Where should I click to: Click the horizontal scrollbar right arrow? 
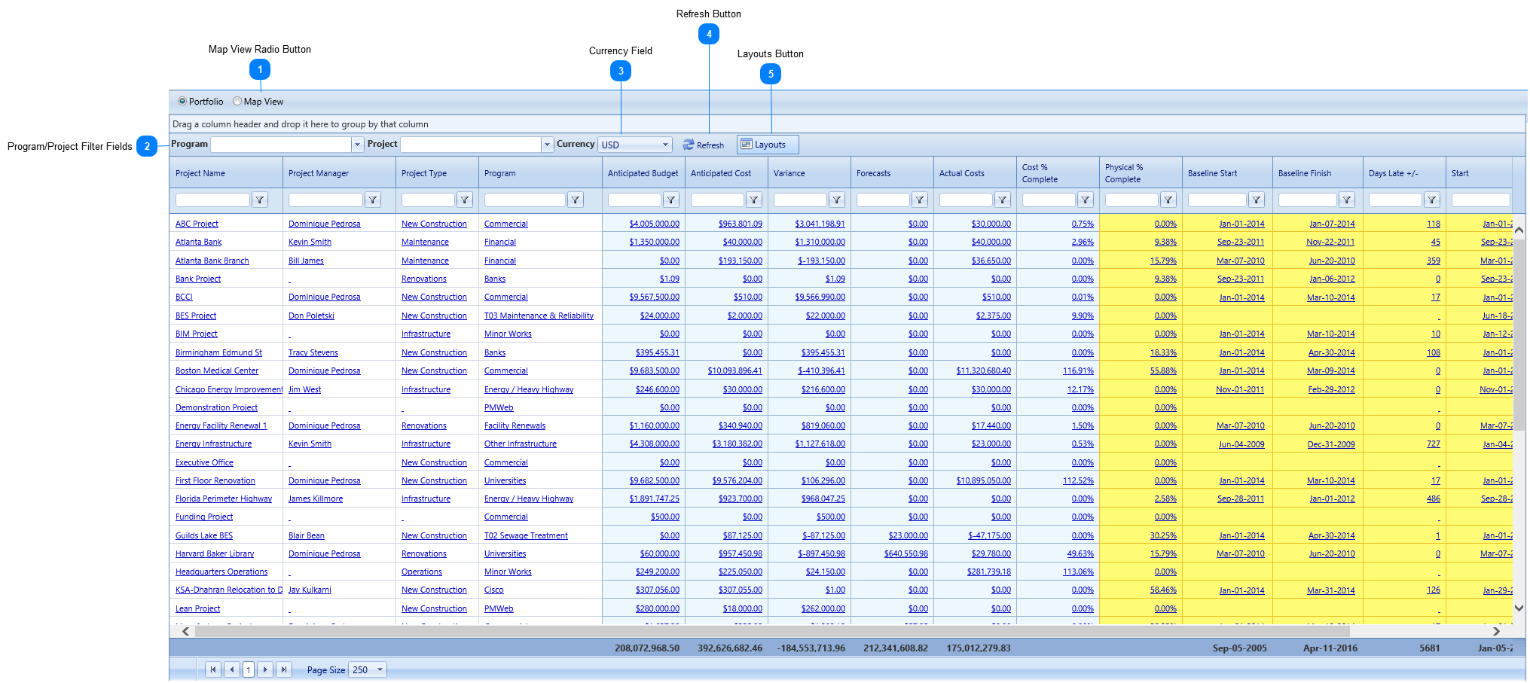[x=1496, y=632]
